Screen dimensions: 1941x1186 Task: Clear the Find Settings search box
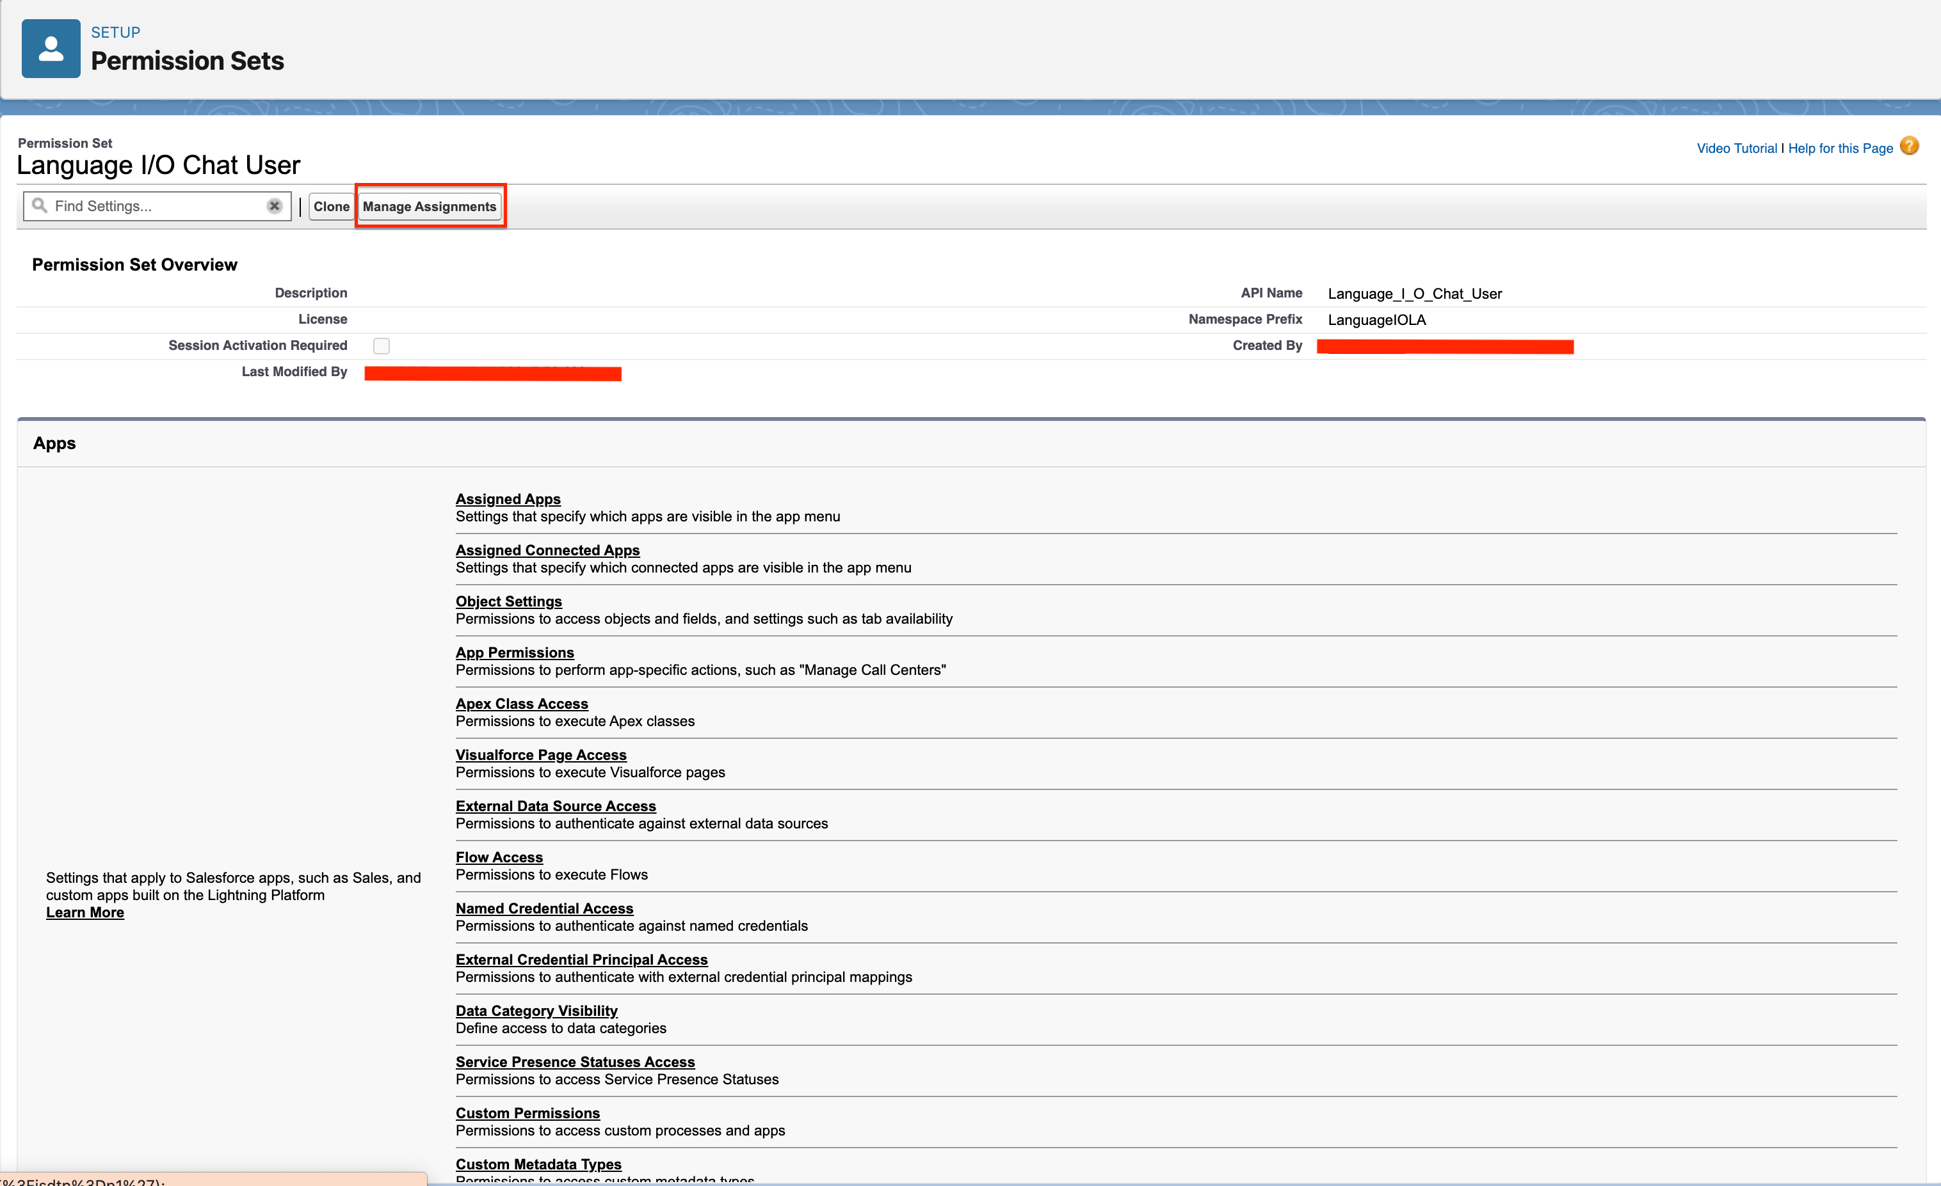(x=274, y=206)
